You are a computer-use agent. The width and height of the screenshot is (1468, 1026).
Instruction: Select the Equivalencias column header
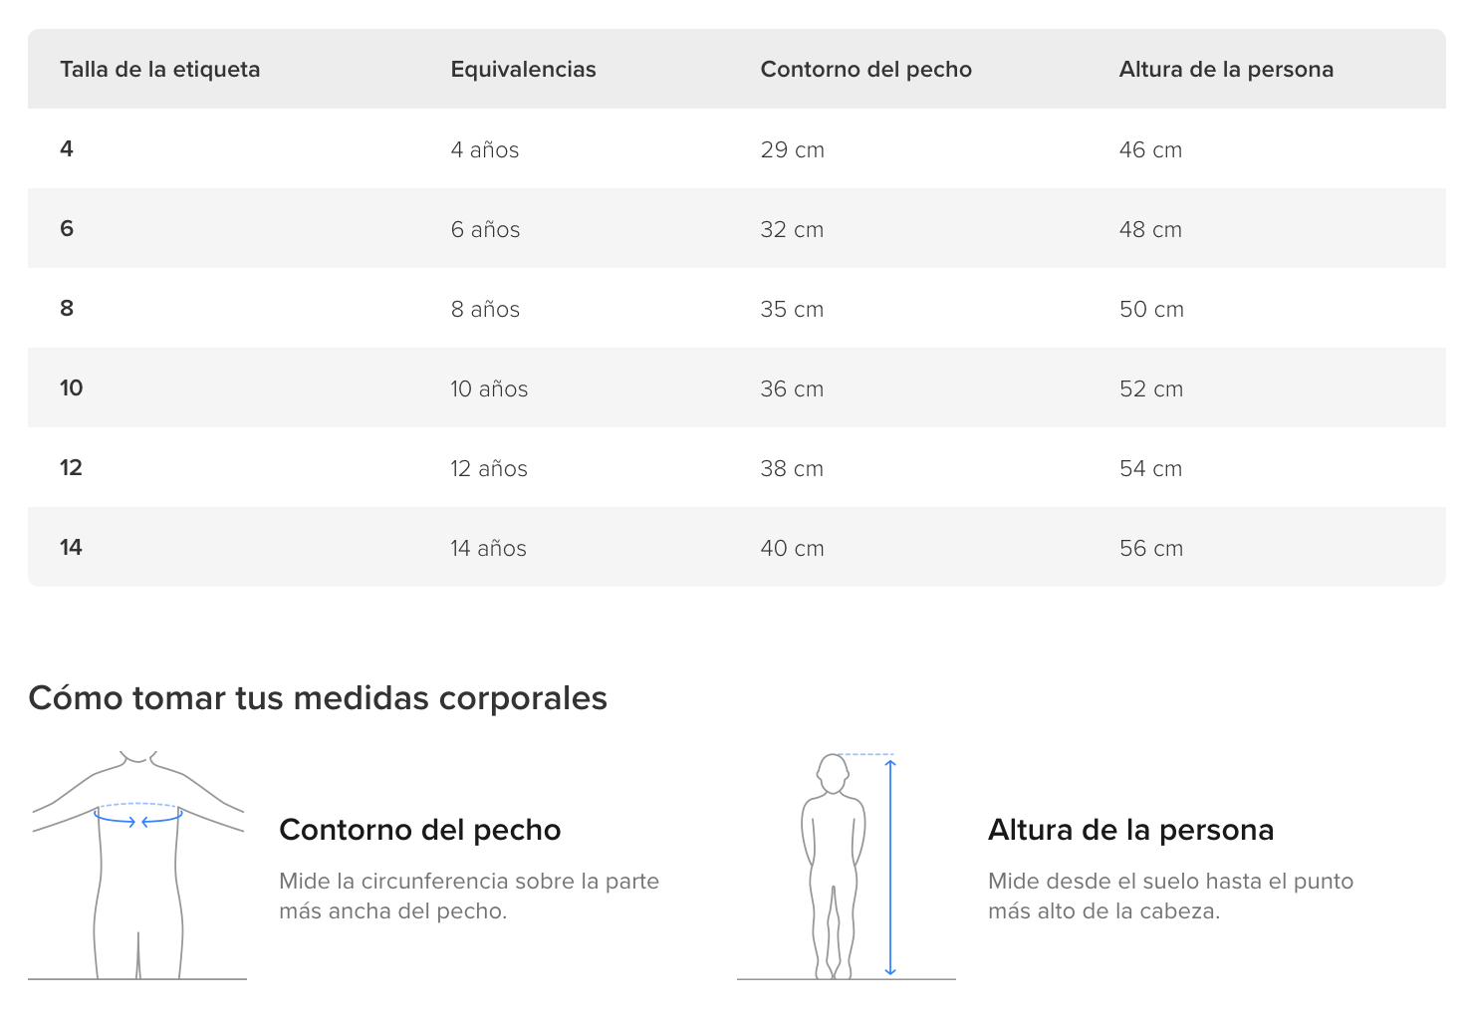pyautogui.click(x=524, y=70)
